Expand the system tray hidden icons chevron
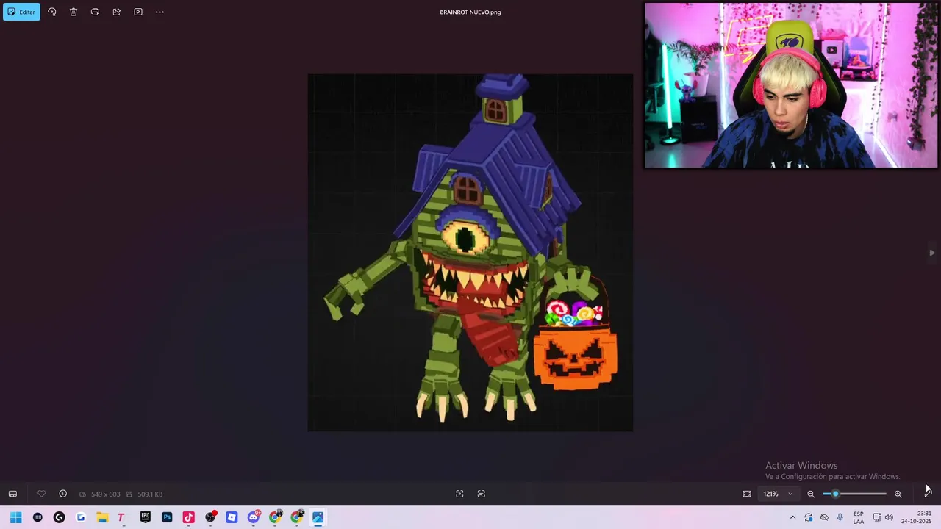This screenshot has width=941, height=529. pyautogui.click(x=792, y=517)
